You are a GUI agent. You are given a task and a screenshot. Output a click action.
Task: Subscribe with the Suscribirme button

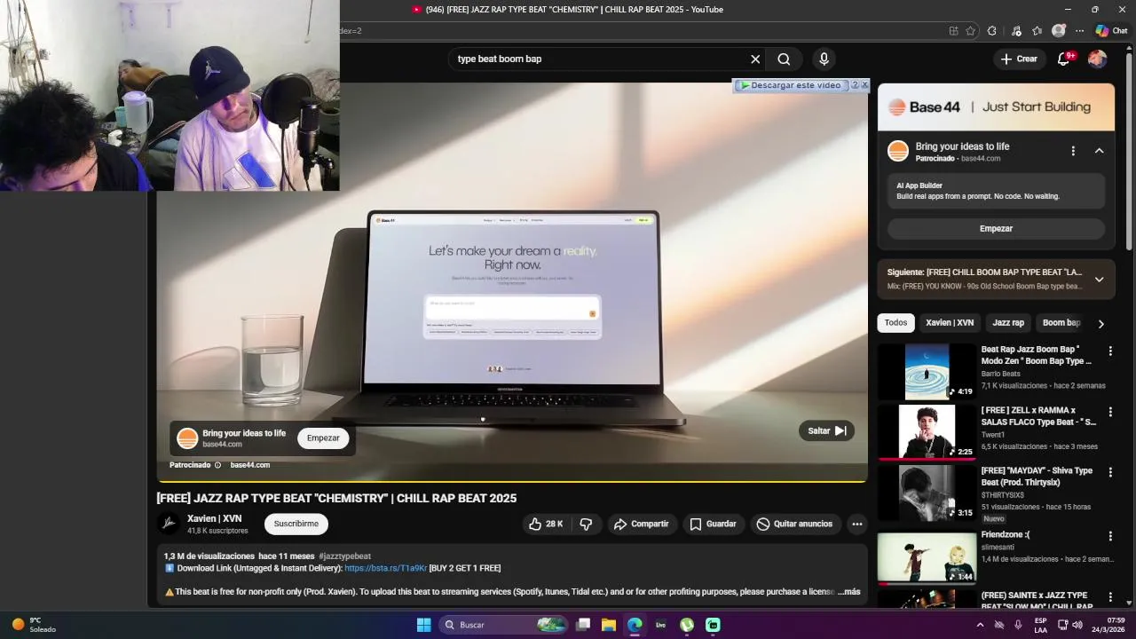tap(296, 525)
